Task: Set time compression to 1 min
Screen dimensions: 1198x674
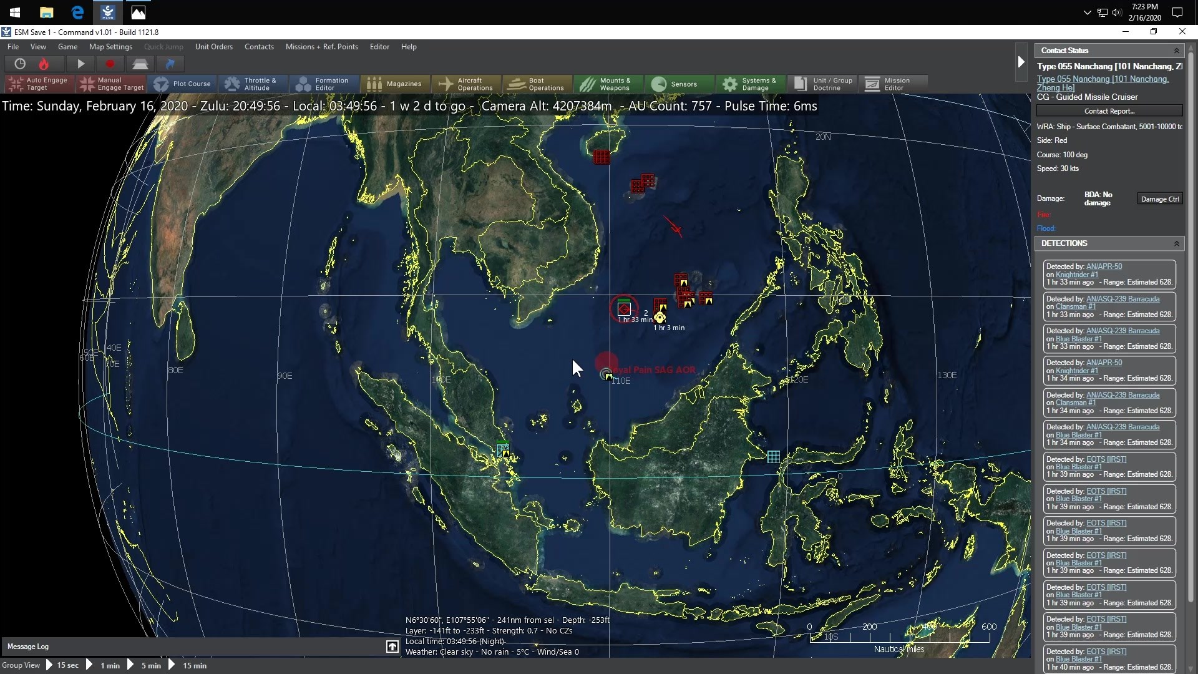Action: pos(110,665)
